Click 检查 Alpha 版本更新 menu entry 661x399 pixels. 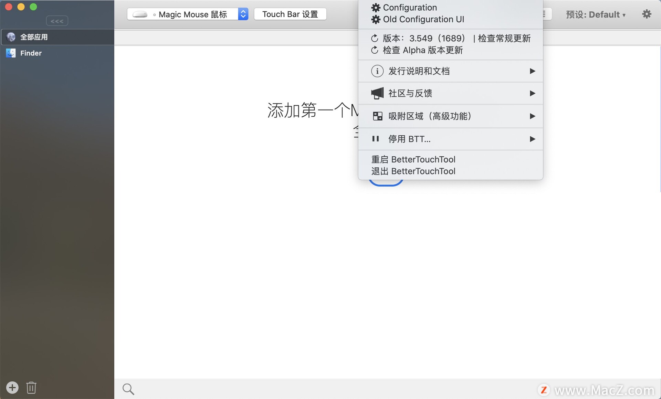pos(450,50)
